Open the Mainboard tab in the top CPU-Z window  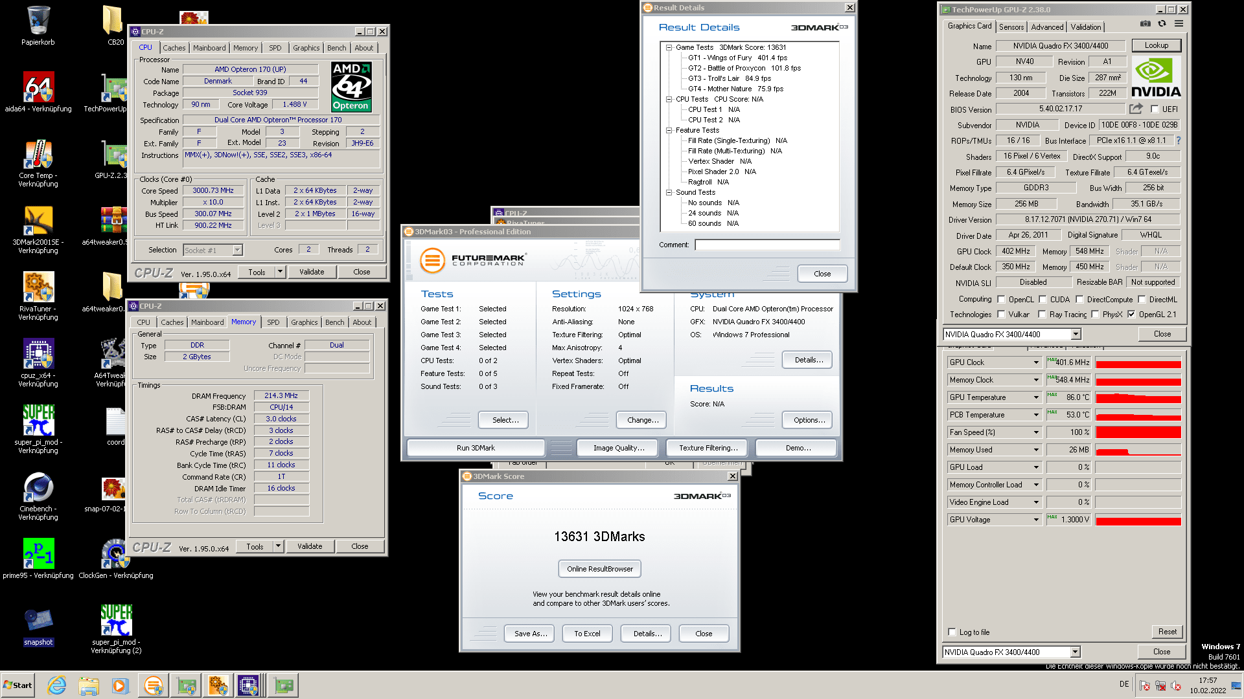(x=209, y=48)
